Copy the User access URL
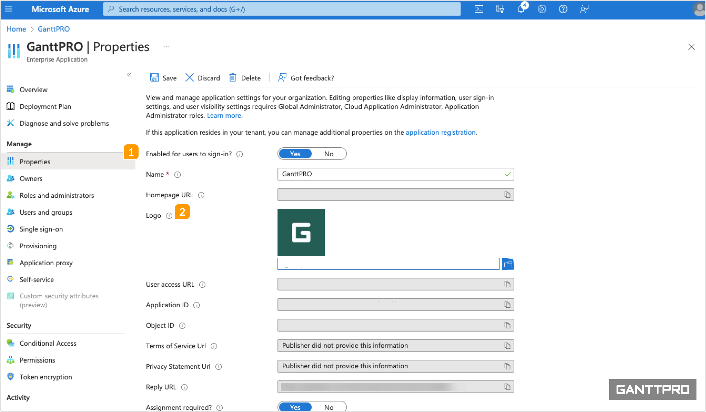This screenshot has height=412, width=706. (x=507, y=284)
